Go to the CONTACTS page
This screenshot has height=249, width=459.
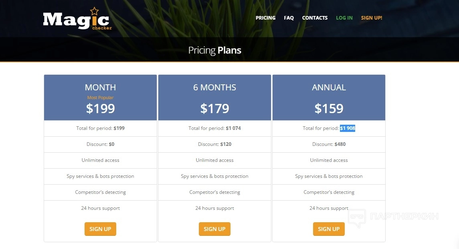point(315,18)
